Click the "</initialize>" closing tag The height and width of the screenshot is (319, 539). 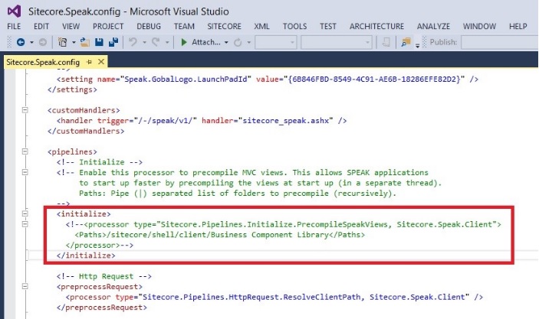(x=86, y=256)
